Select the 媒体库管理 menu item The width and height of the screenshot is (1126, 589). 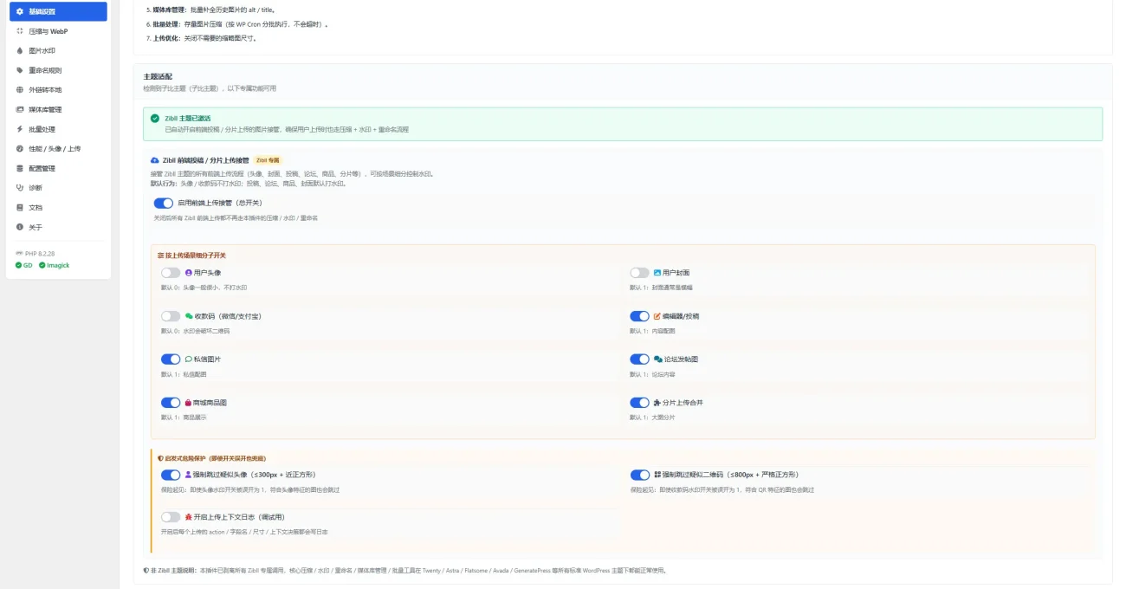(x=59, y=110)
